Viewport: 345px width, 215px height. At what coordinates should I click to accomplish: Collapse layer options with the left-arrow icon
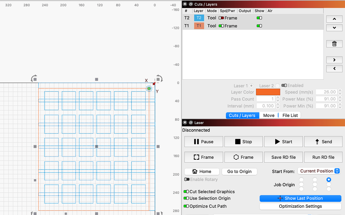point(334,68)
